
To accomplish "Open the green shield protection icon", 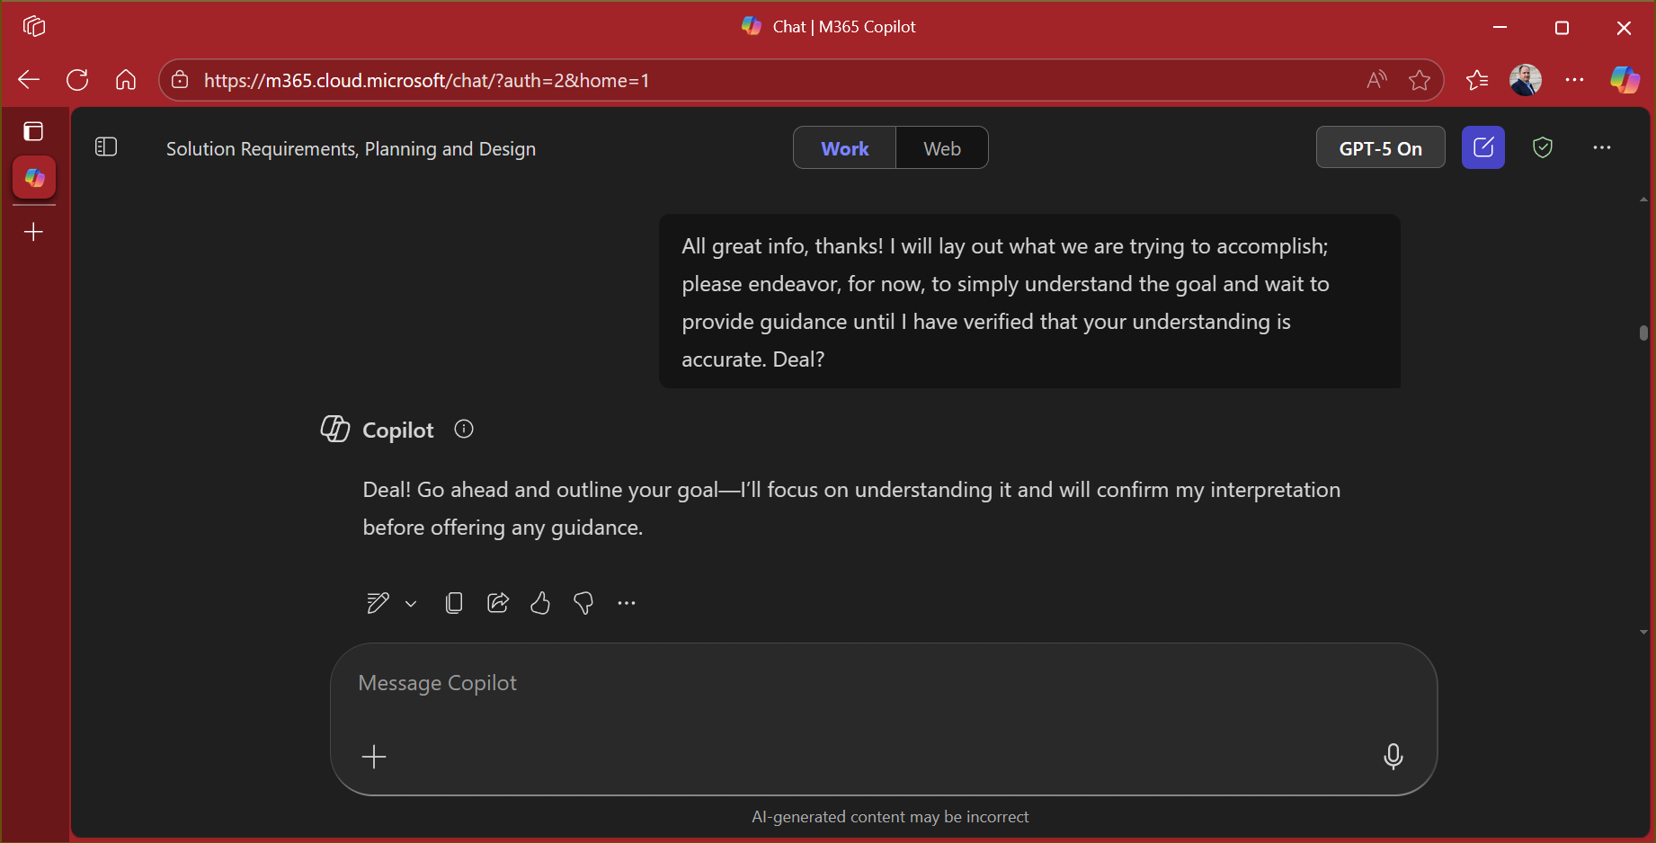I will click(1543, 147).
